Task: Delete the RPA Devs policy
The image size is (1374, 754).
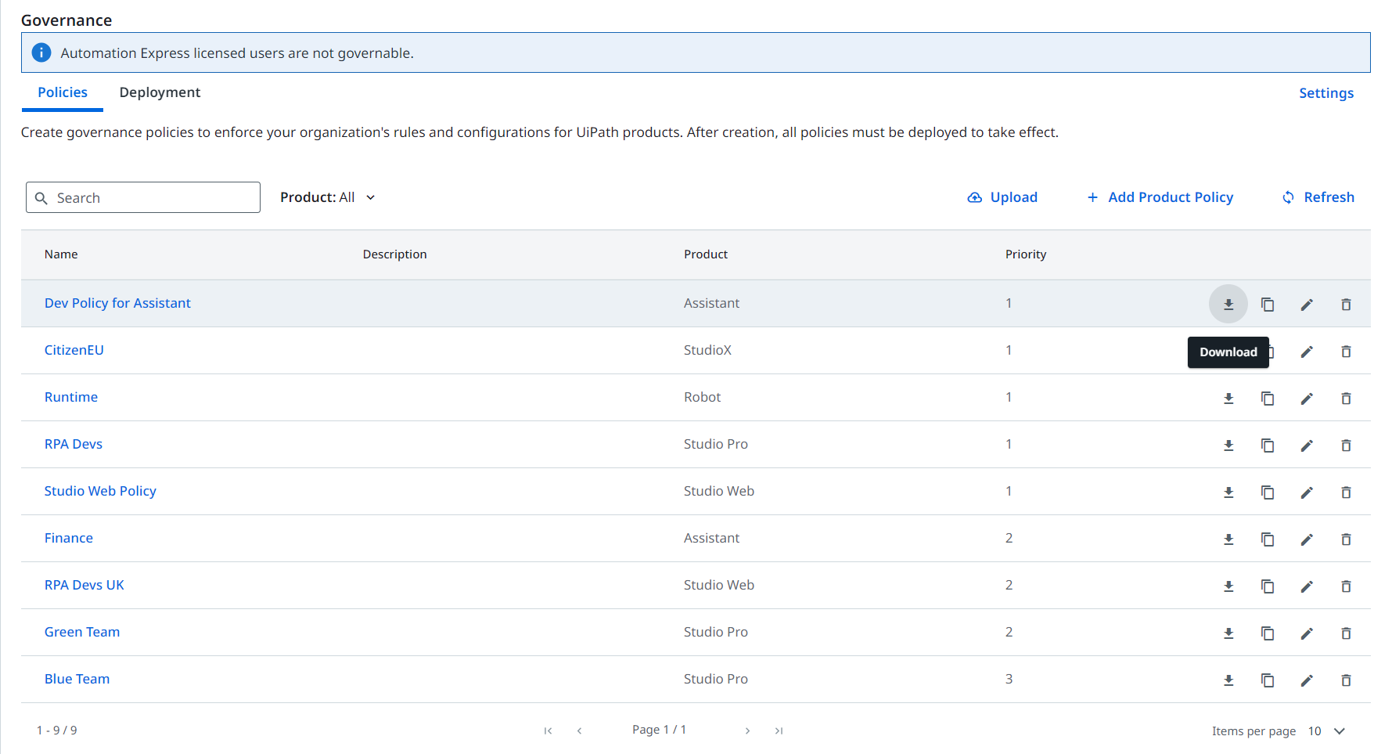Action: point(1346,445)
